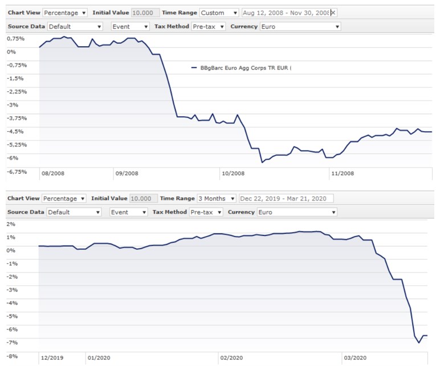
Task: Open Currency Euro dropdown in the 2020 chart
Action: [x=297, y=212]
